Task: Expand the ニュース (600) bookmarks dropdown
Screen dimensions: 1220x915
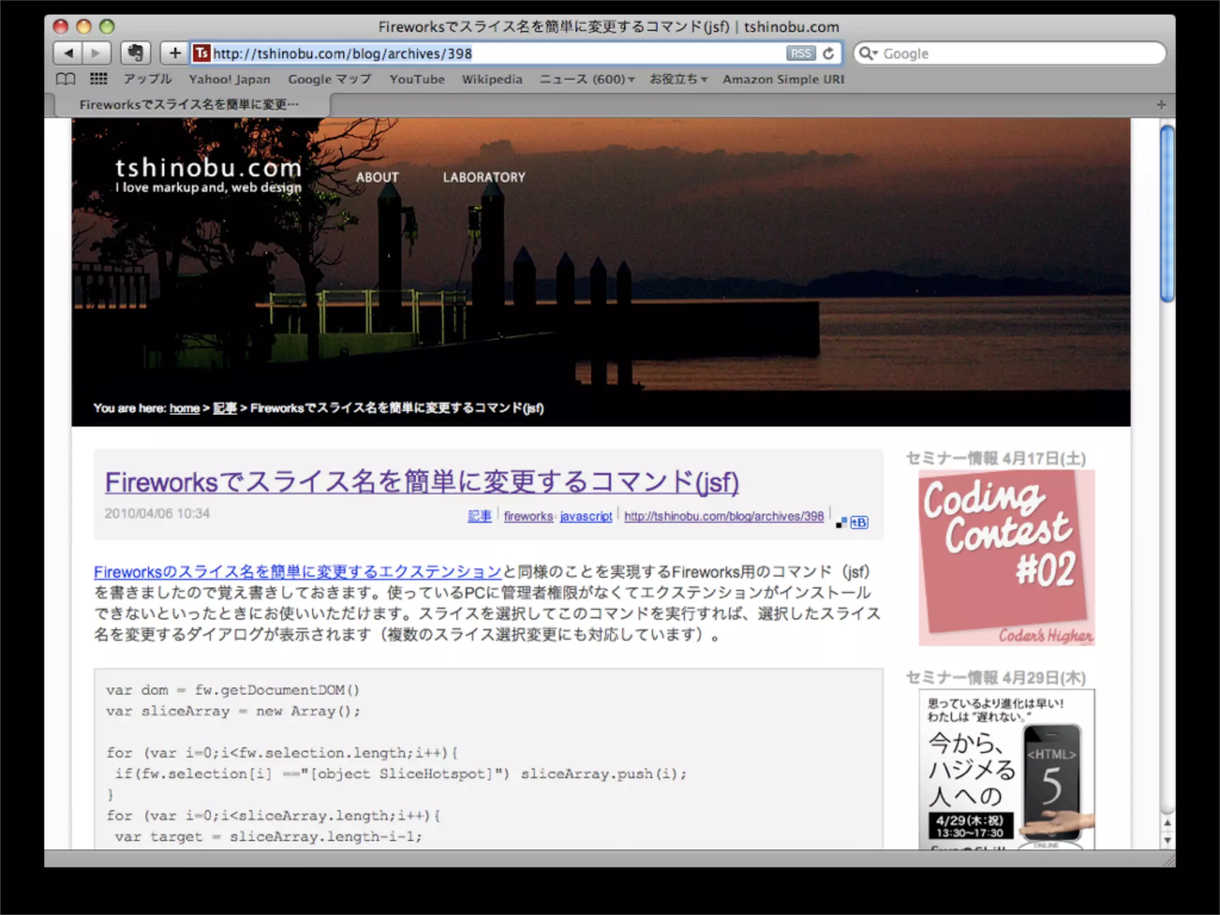Action: (587, 79)
